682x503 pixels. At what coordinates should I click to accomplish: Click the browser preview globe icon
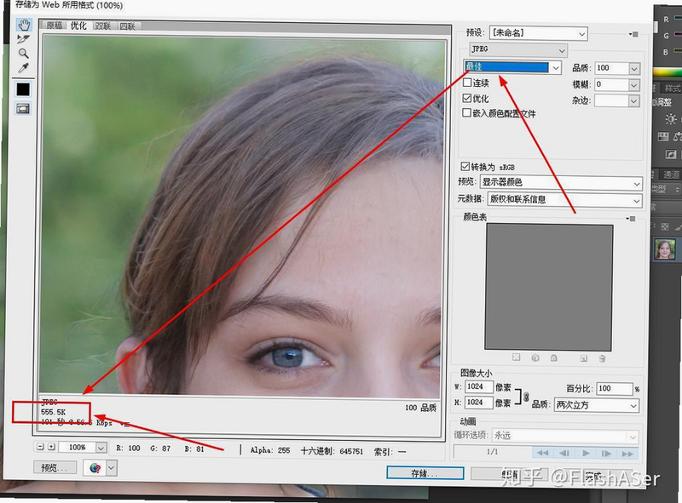pyautogui.click(x=95, y=468)
